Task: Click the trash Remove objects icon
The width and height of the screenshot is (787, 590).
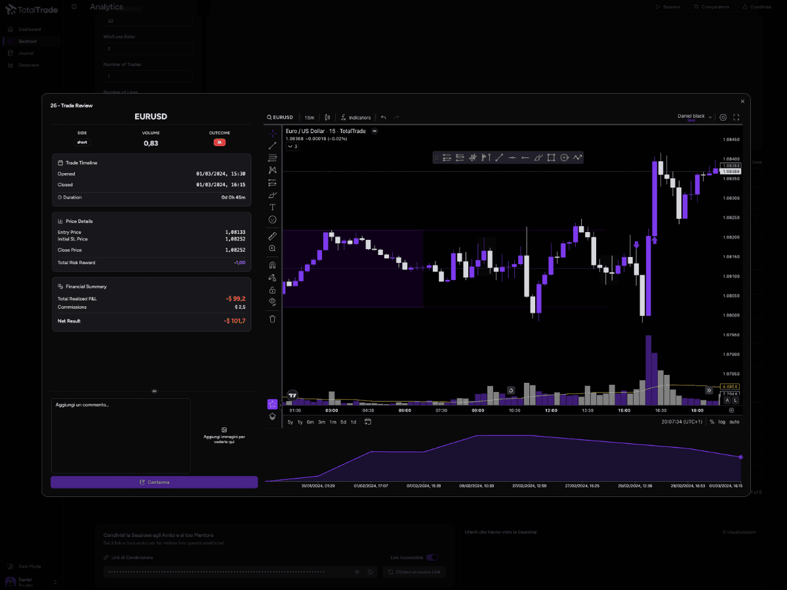Action: (273, 319)
